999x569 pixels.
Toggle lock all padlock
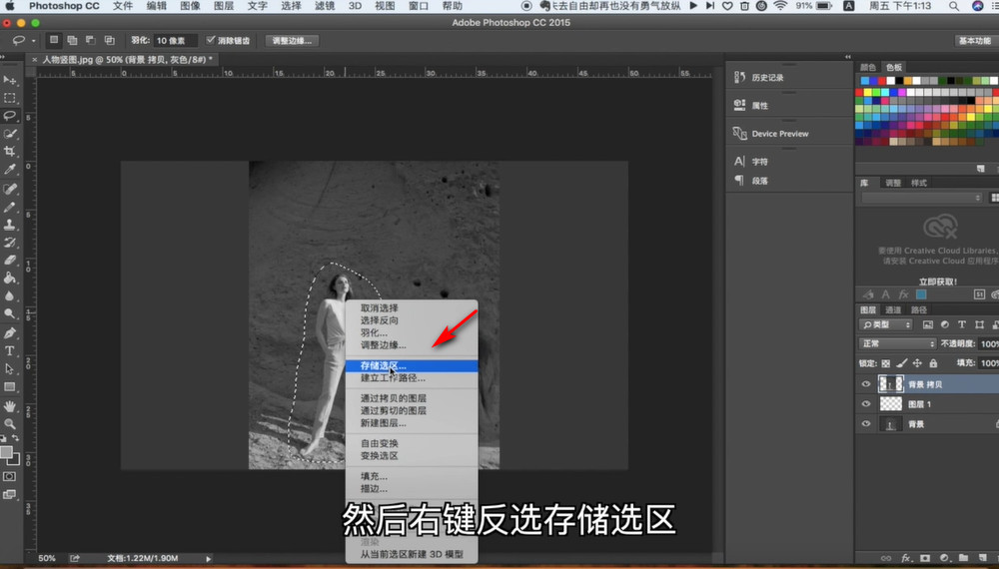click(x=933, y=363)
